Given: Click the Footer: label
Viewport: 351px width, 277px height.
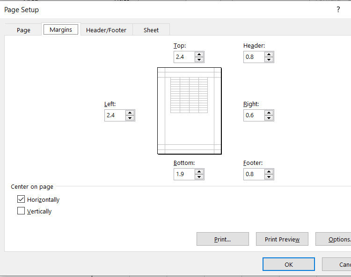Looking at the screenshot, I should click(253, 163).
